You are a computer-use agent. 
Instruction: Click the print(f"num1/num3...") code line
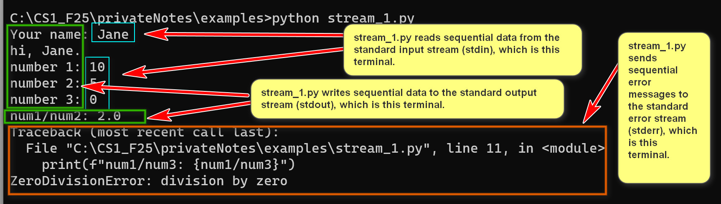click(168, 165)
